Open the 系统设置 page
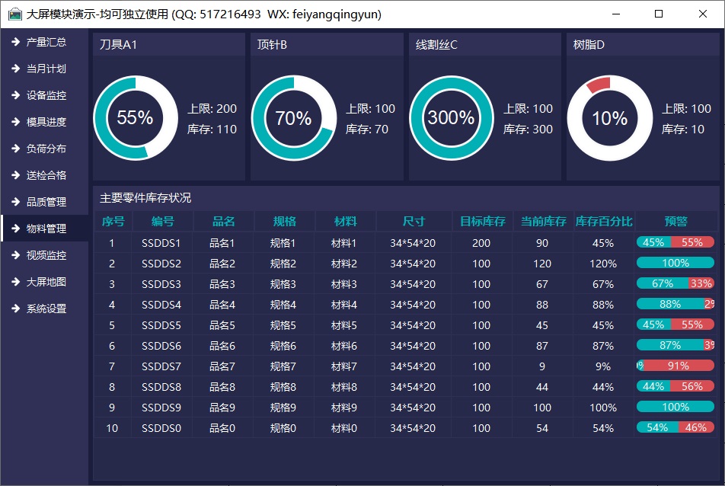725x486 pixels. [46, 309]
